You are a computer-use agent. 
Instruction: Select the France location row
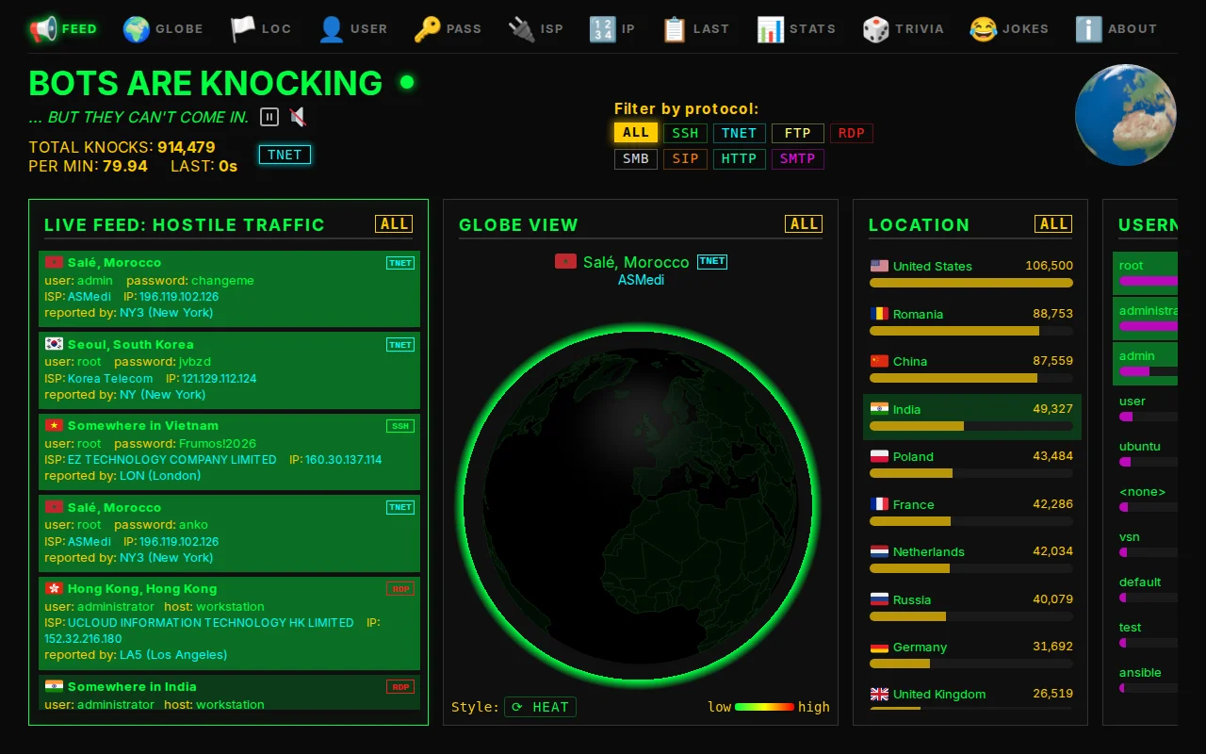point(971,512)
